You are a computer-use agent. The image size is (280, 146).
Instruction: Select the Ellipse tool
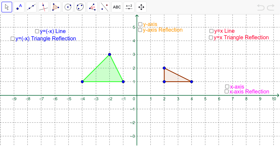pos(80,7)
